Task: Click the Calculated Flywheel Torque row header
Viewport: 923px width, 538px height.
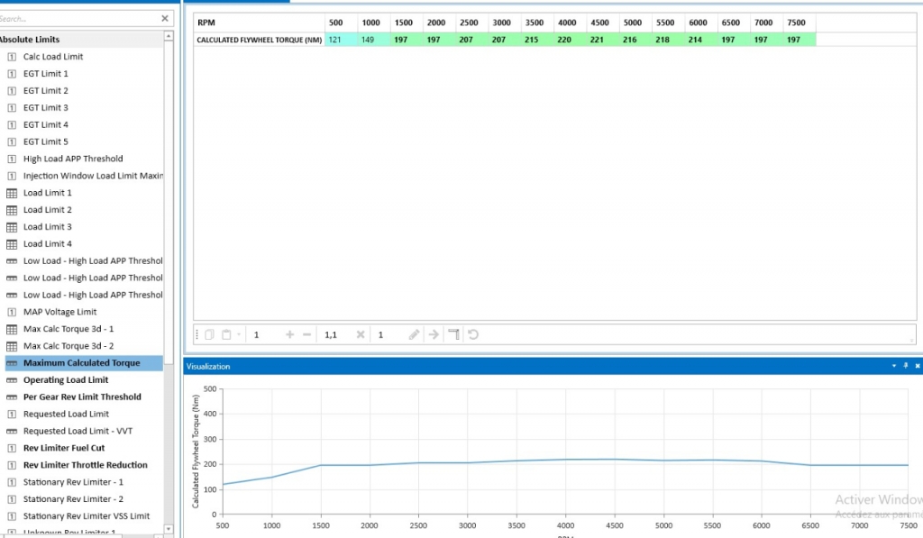Action: coord(259,40)
